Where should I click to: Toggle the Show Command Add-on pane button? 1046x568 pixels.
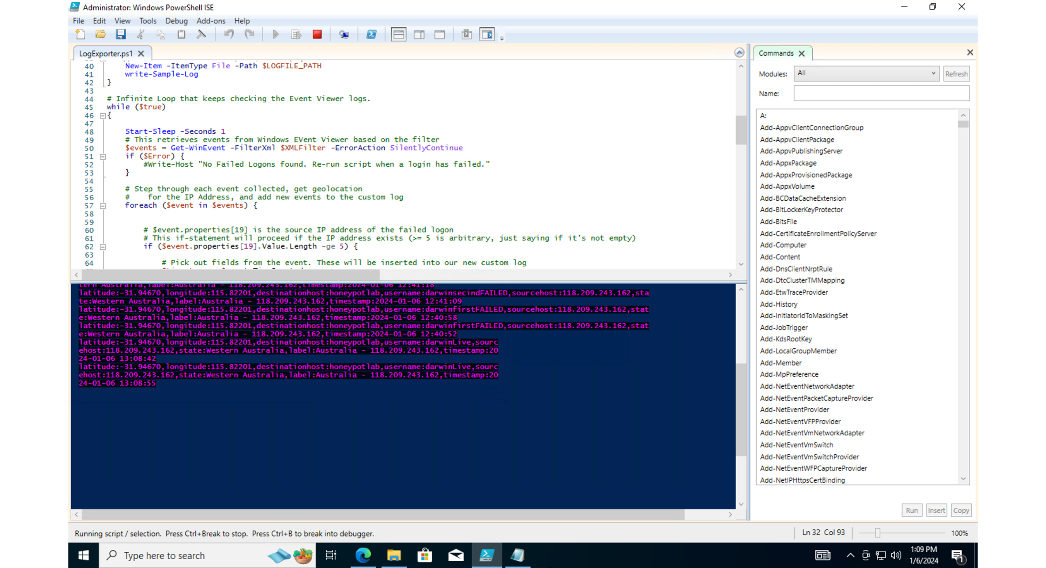click(487, 34)
